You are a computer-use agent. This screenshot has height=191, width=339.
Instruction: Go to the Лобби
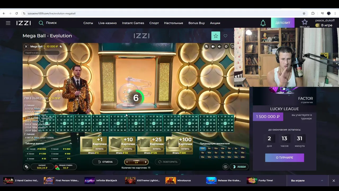[x=239, y=167]
